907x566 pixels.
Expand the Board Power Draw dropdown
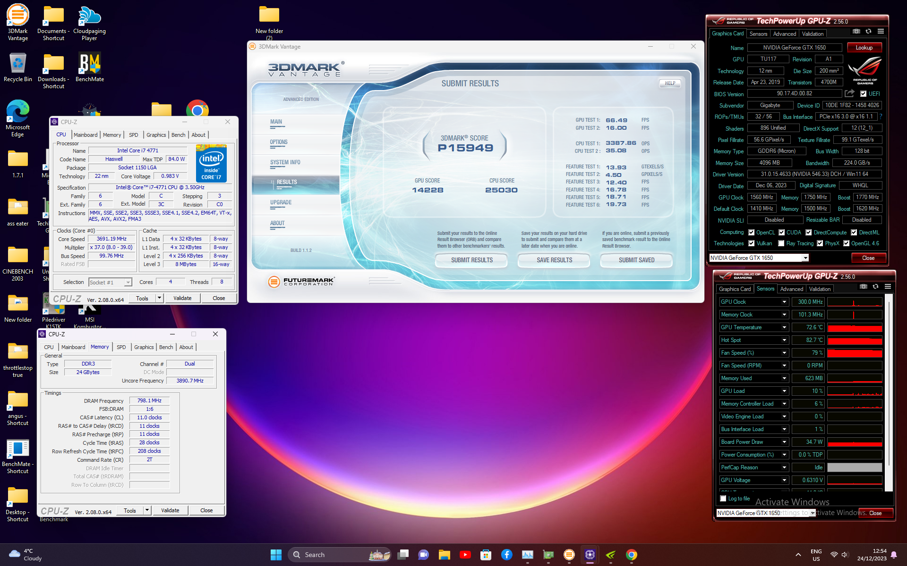784,442
